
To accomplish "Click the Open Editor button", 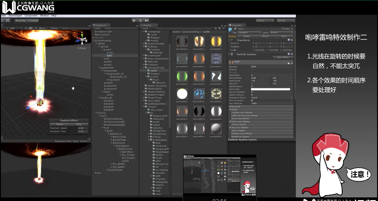I will [x=283, y=57].
